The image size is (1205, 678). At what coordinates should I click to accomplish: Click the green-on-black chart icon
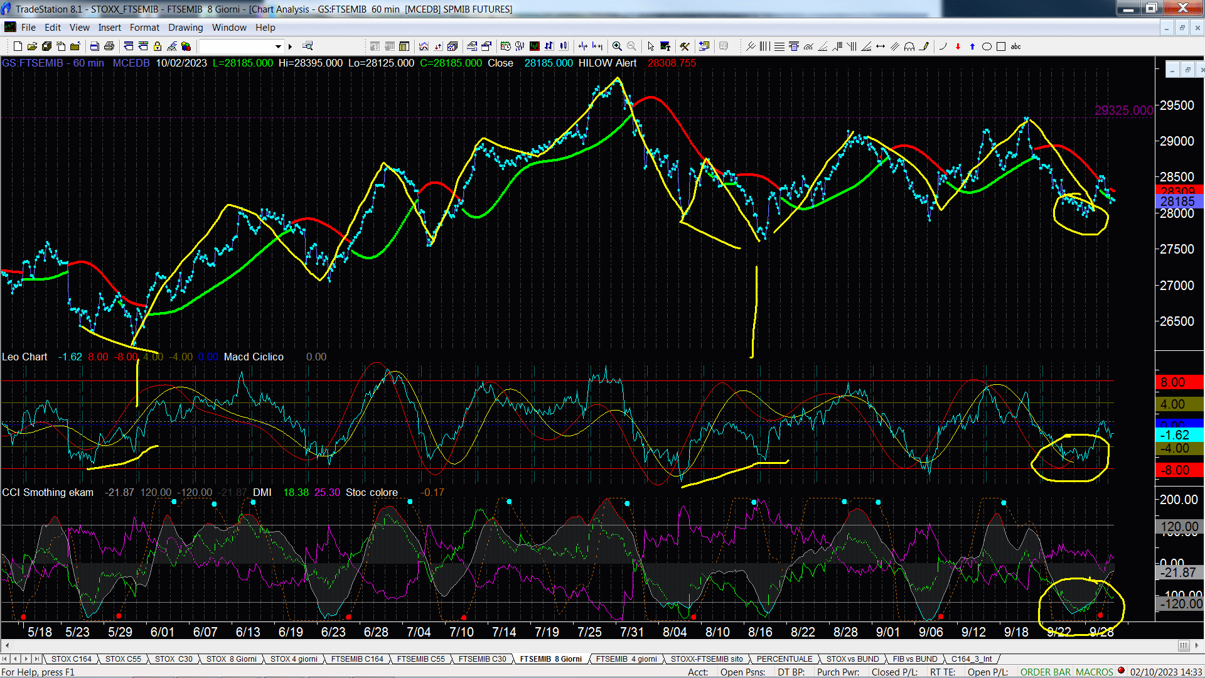[534, 46]
